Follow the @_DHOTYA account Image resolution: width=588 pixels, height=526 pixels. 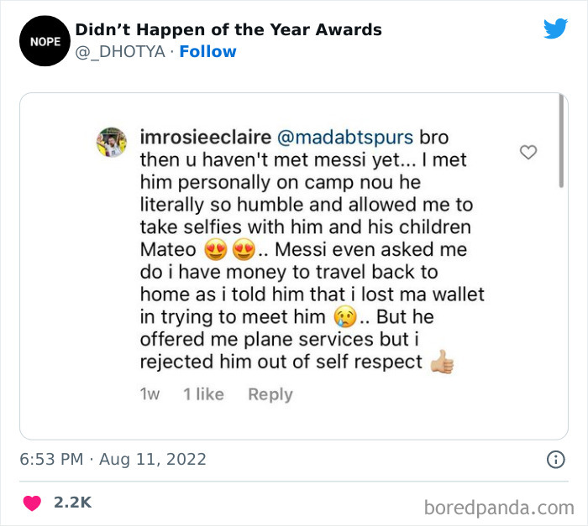click(207, 52)
